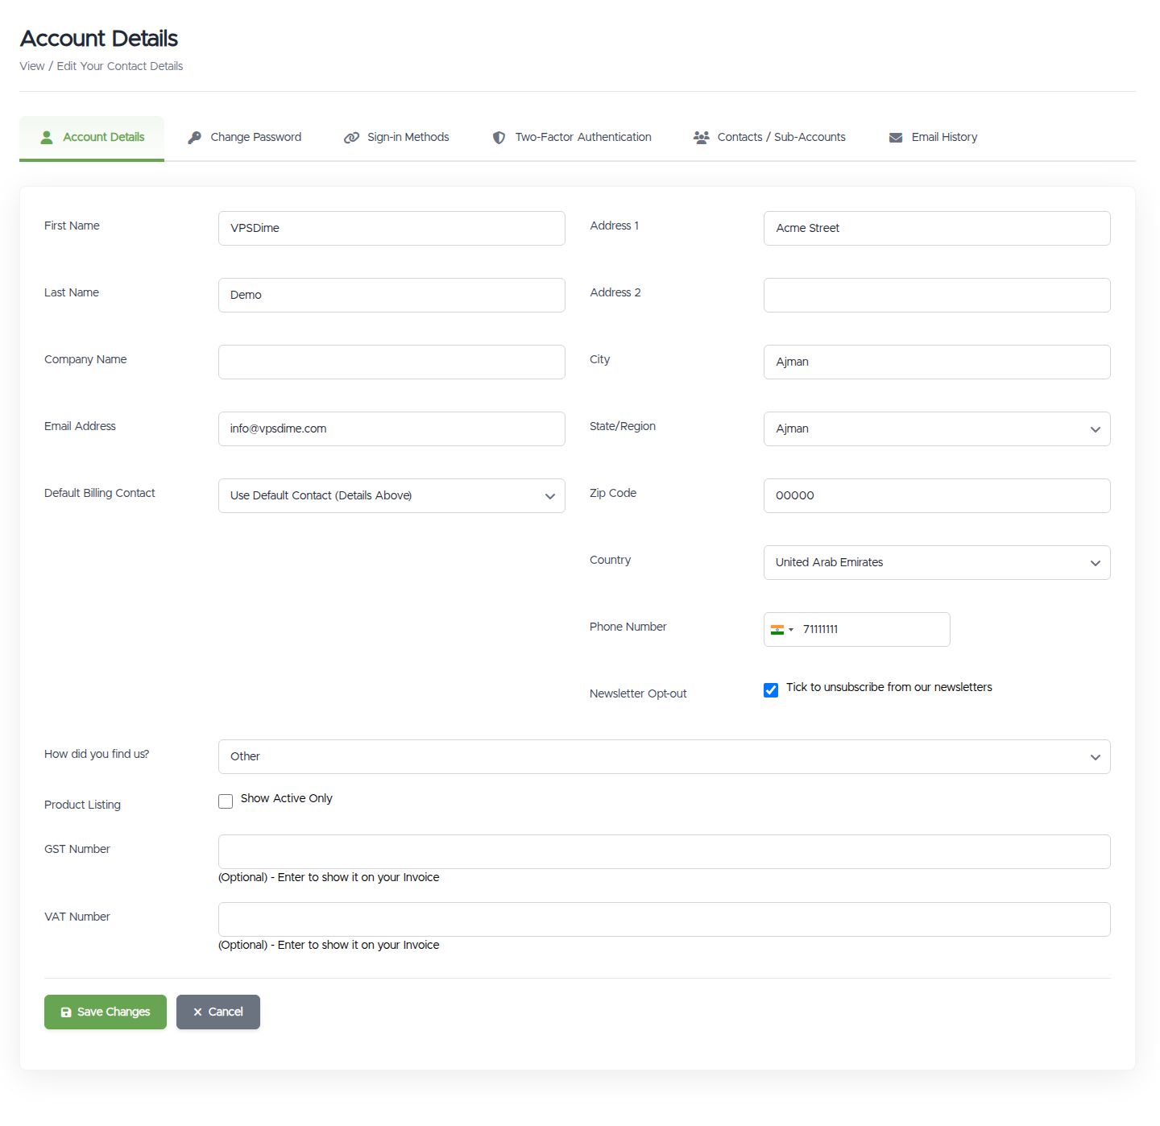This screenshot has height=1126, width=1160.
Task: Focus the empty Company Name field
Action: 391,362
